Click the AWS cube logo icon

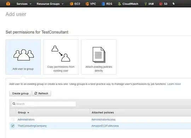click(x=8, y=4)
